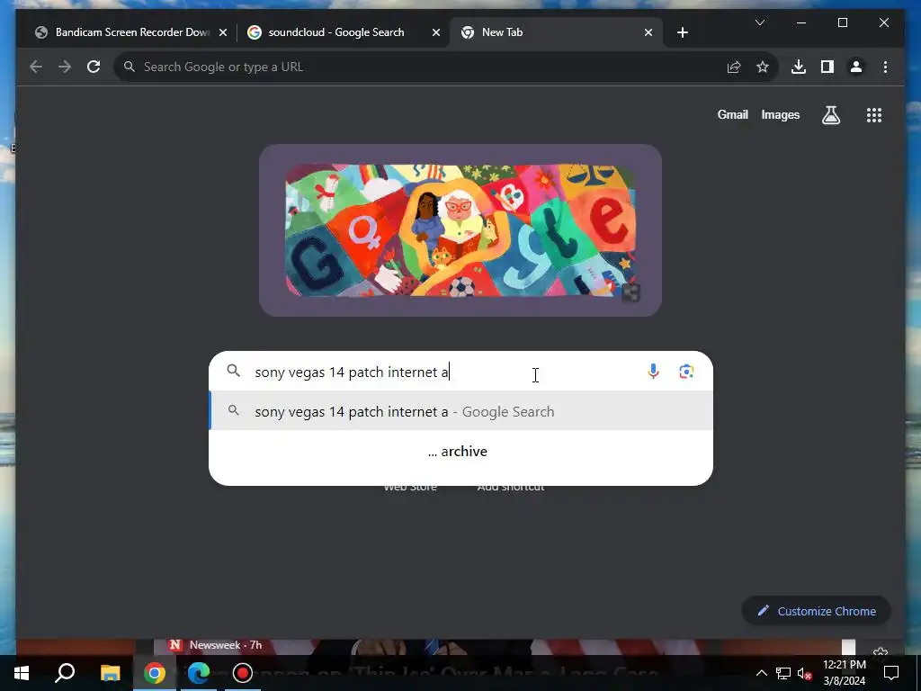Open the Search Labs flask icon
The image size is (921, 691).
pos(830,115)
